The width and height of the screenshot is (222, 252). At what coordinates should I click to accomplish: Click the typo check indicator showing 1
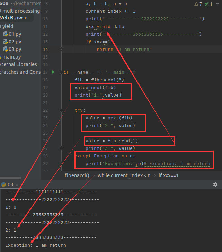click(x=208, y=4)
